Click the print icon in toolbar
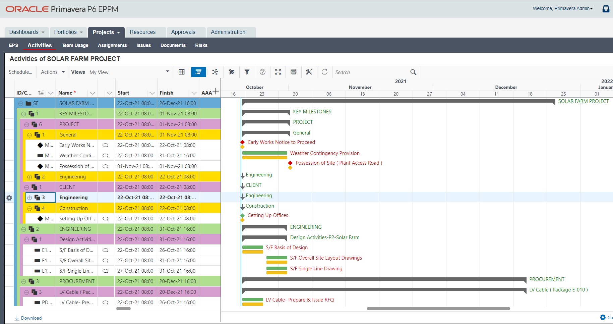 tap(294, 72)
